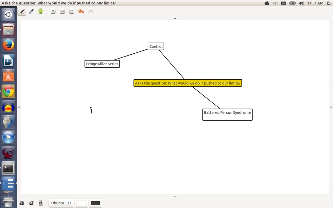Open the sound volume indicator menu
The height and width of the screenshot is (208, 333).
tap(301, 3)
